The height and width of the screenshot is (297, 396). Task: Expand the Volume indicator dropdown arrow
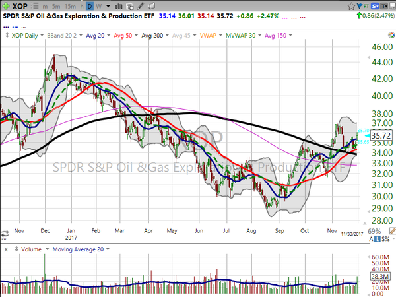pyautogui.click(x=47, y=249)
